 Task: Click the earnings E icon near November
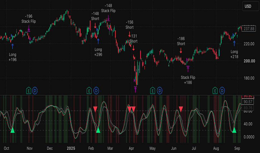pyautogui.click(x=29, y=90)
